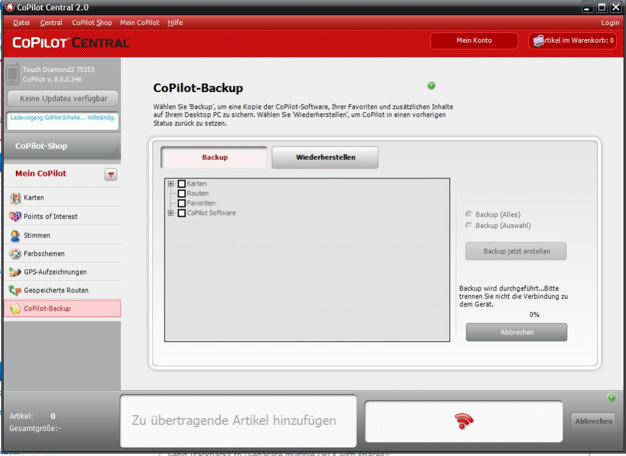Open the Central menu
The image size is (626, 456).
tap(51, 23)
